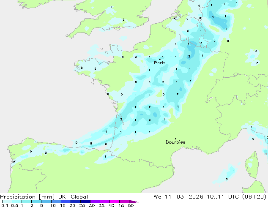Click the '3' precipitation value over Germany
268x207 pixels.
point(213,17)
